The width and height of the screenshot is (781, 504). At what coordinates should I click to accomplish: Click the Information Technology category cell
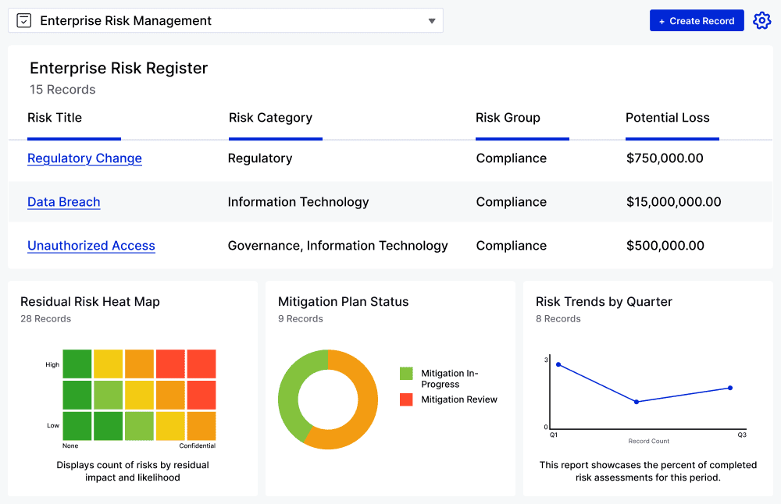point(298,202)
